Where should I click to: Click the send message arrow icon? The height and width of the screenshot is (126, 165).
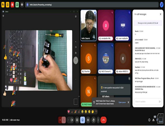159,102
